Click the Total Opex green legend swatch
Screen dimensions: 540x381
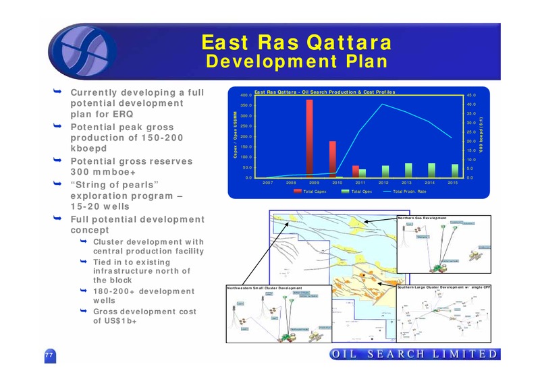click(345, 192)
